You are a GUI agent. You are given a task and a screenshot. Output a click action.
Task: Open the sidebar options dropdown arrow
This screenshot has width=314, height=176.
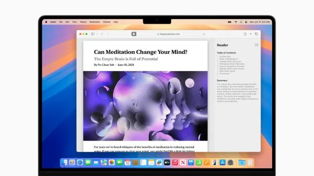[97, 34]
